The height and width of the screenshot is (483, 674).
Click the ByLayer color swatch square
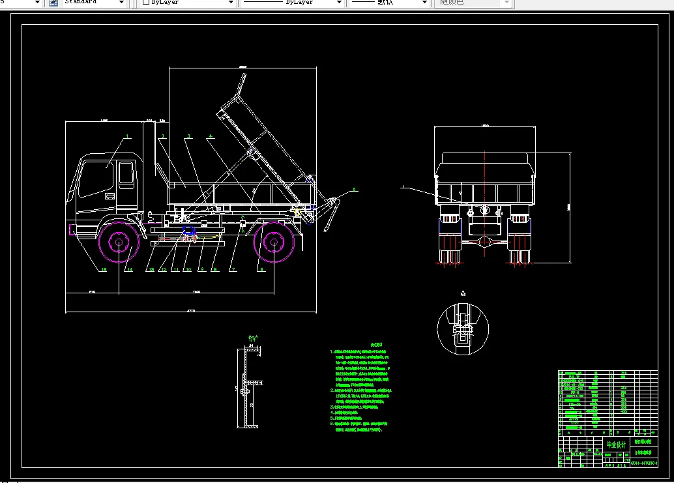click(146, 2)
